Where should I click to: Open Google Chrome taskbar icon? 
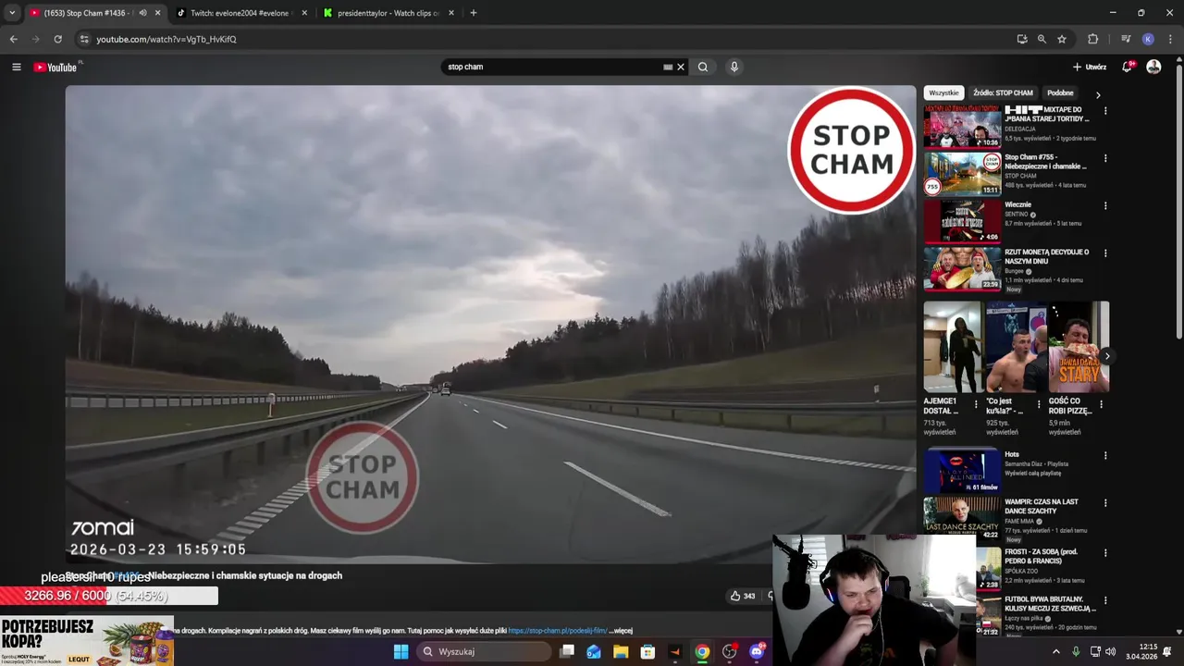(x=702, y=651)
